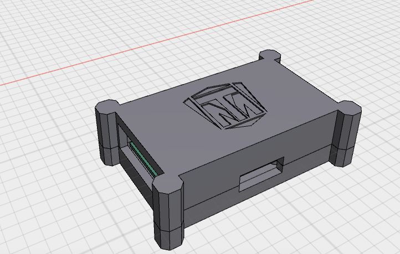The width and height of the screenshot is (400, 254).
Task: Click the lower half of front corner pillar
Action: pos(169,236)
